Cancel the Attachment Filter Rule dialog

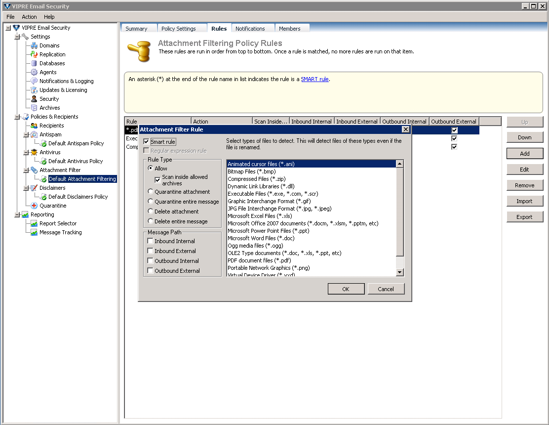pyautogui.click(x=386, y=289)
